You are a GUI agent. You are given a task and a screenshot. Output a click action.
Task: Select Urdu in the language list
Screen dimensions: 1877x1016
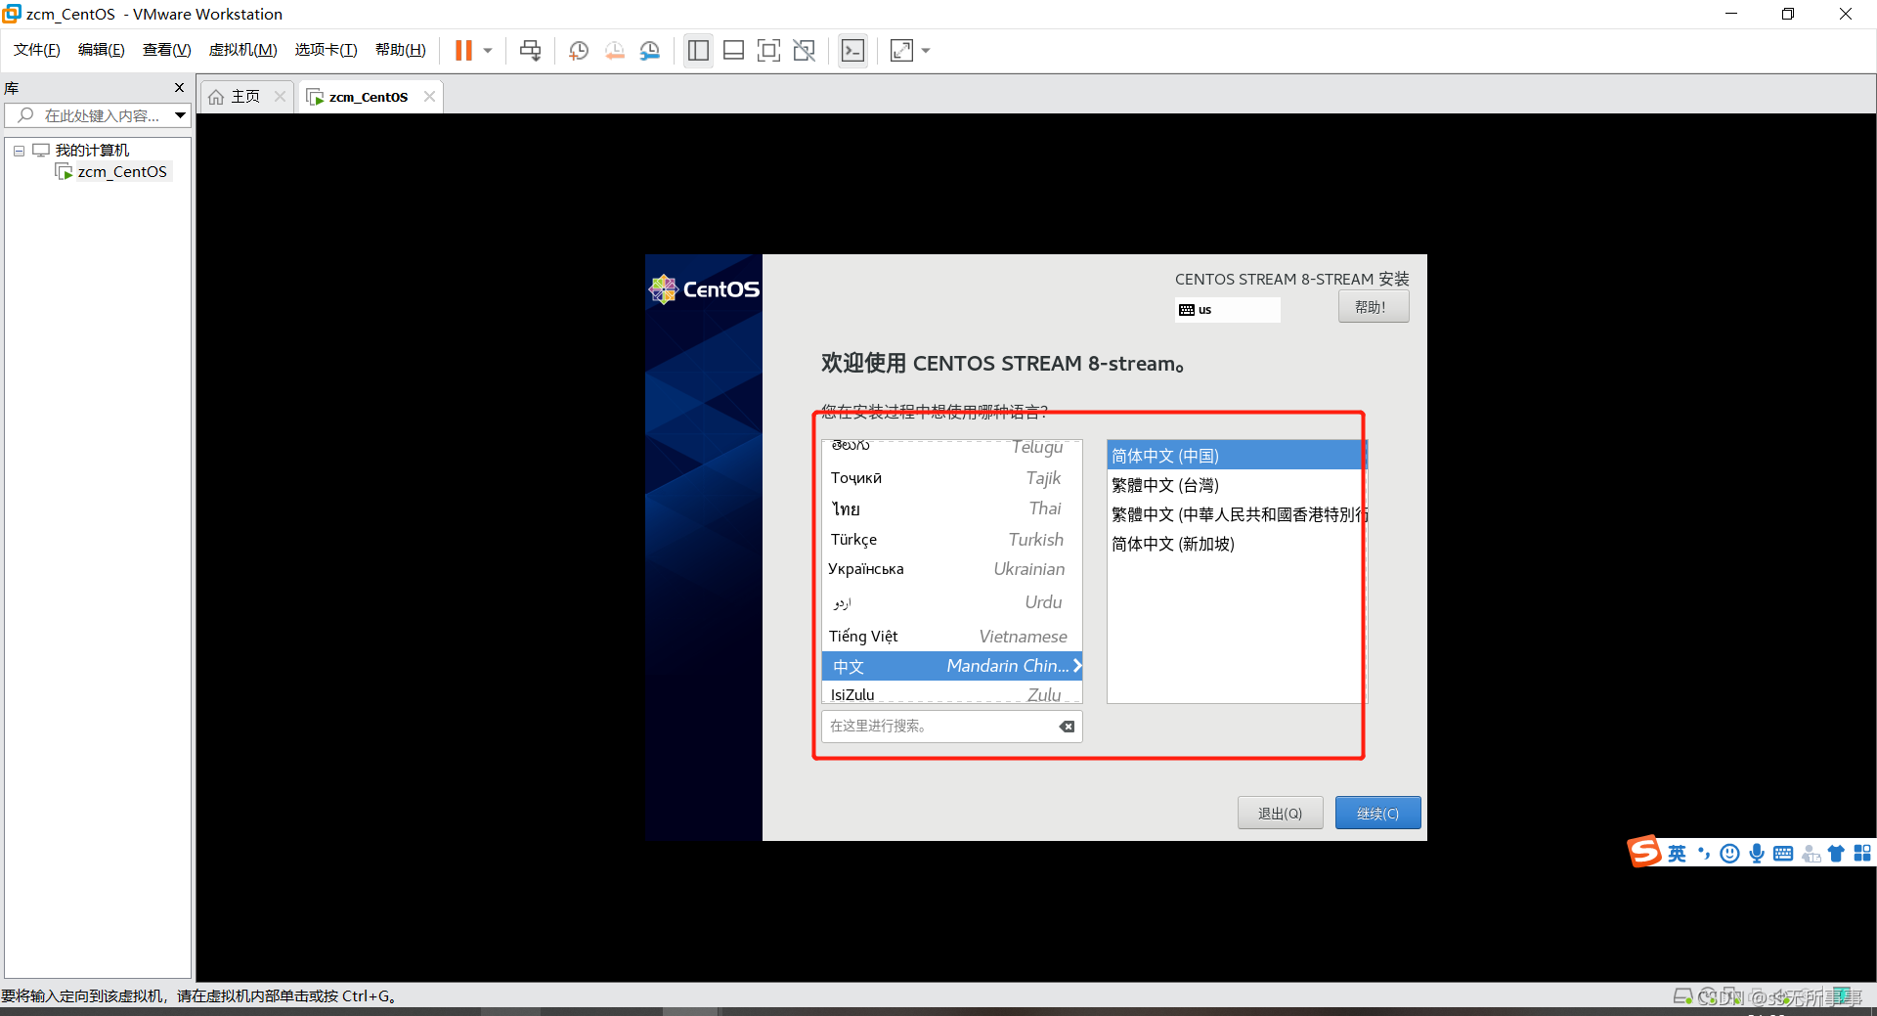coord(951,602)
